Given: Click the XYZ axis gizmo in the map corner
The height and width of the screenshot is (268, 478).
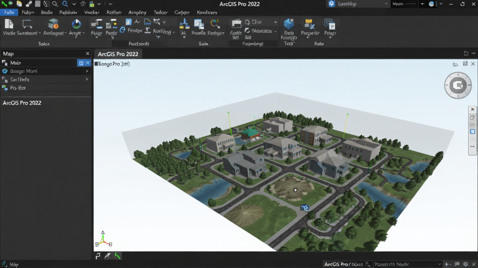Looking at the screenshot, I should [x=103, y=239].
